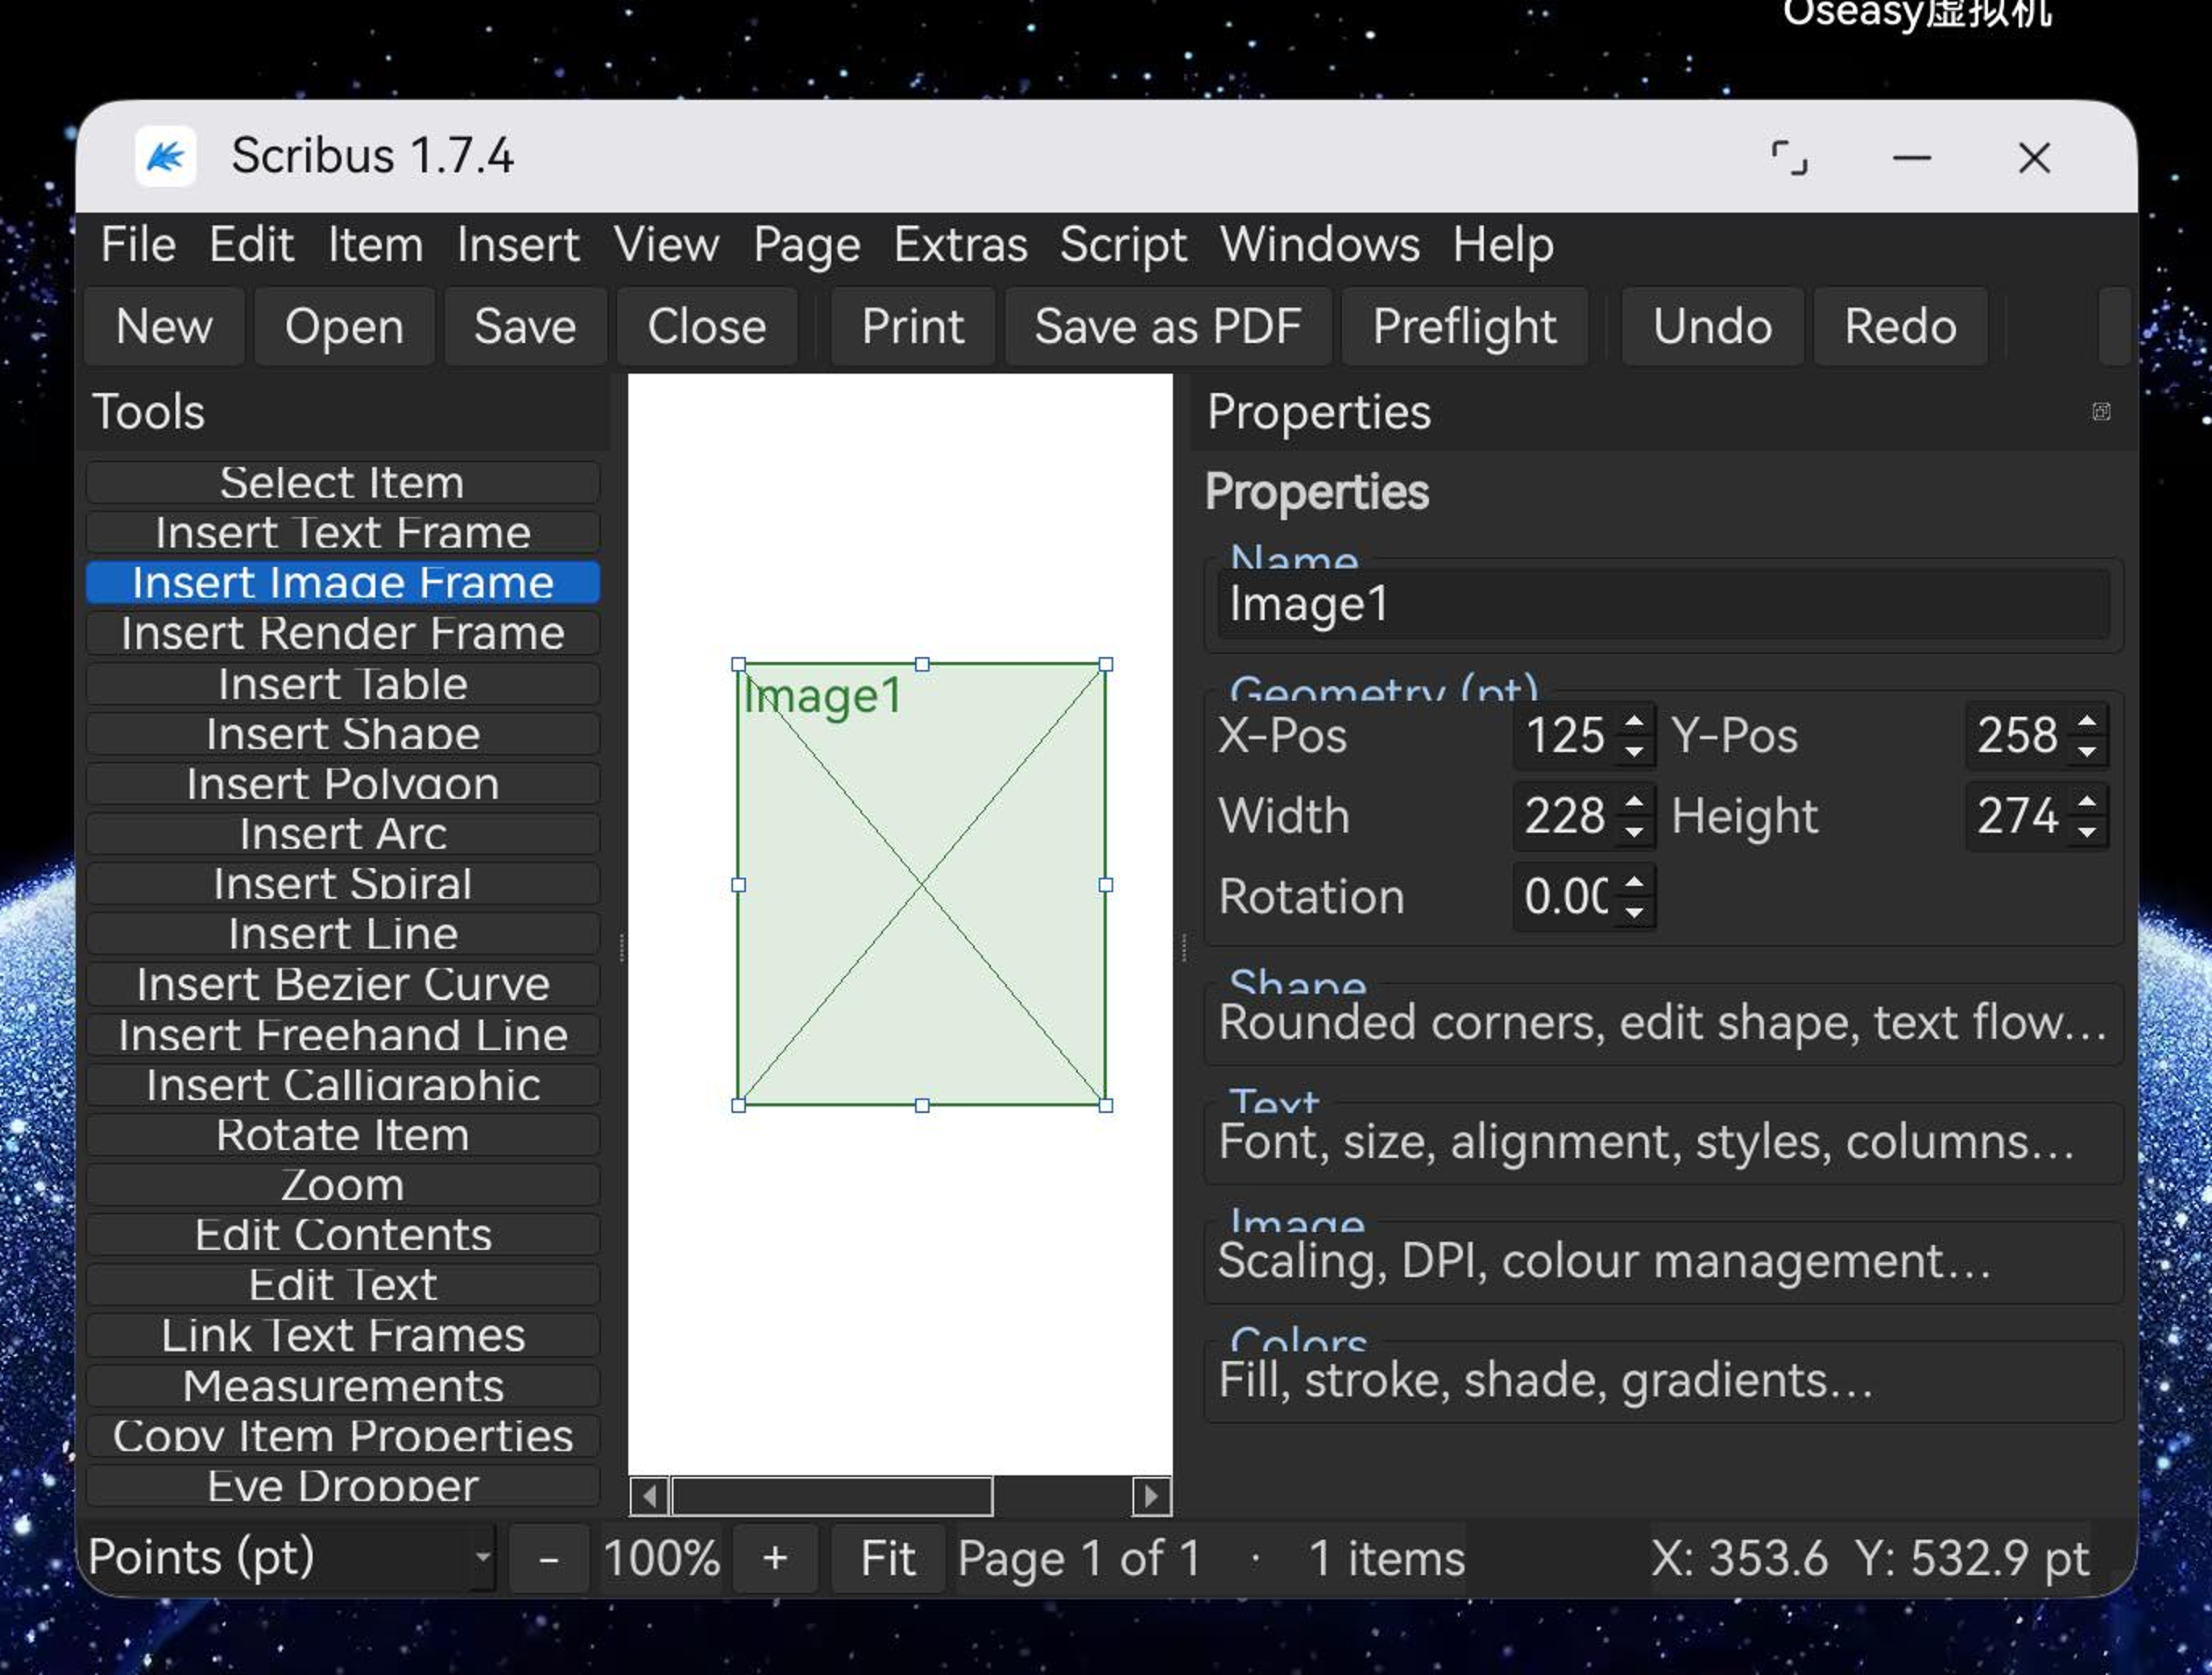This screenshot has height=1675, width=2212.
Task: Choose the Insert Polygon tool
Action: point(343,784)
